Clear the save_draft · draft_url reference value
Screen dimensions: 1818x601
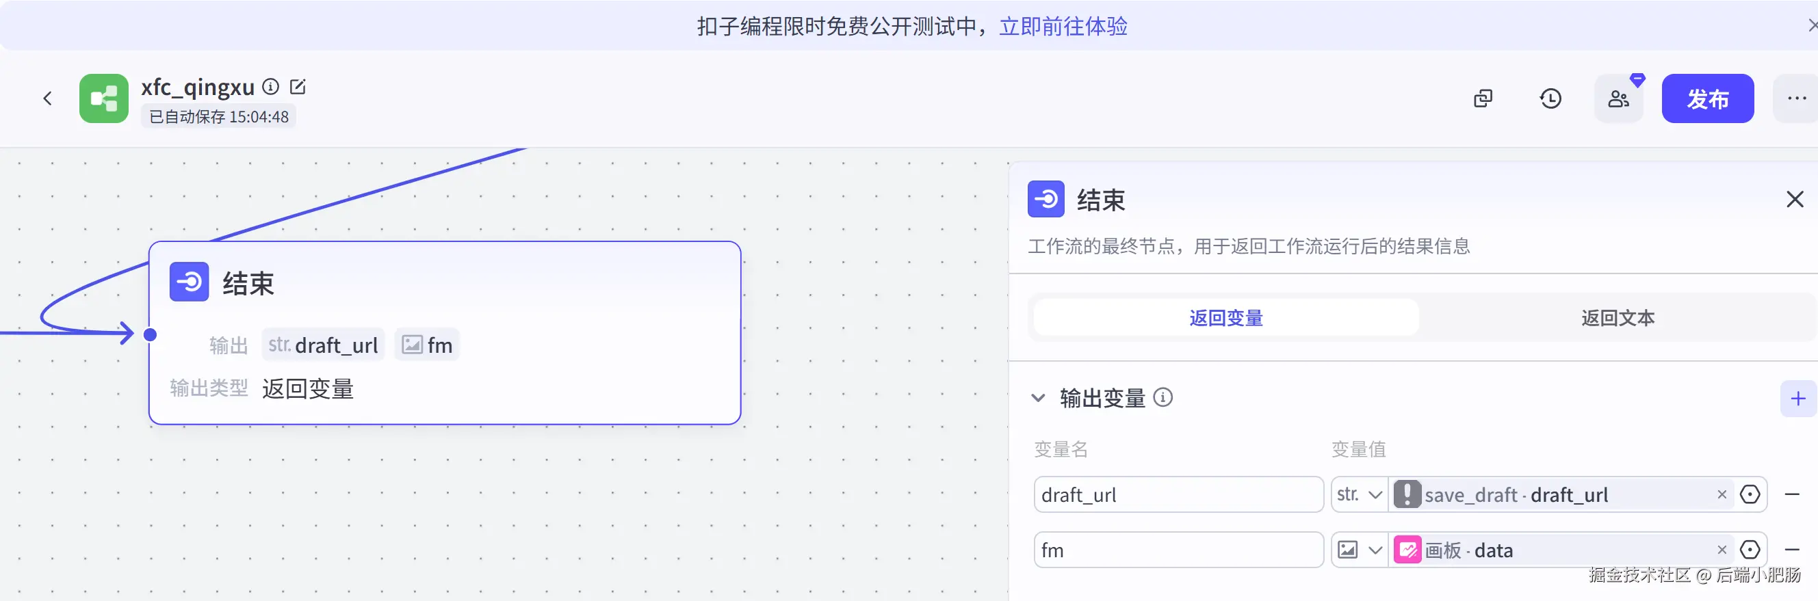coord(1722,494)
